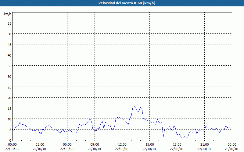The height and width of the screenshot is (152, 244).
Task: Click the 12:00 time axis label
Action: [x=122, y=145]
